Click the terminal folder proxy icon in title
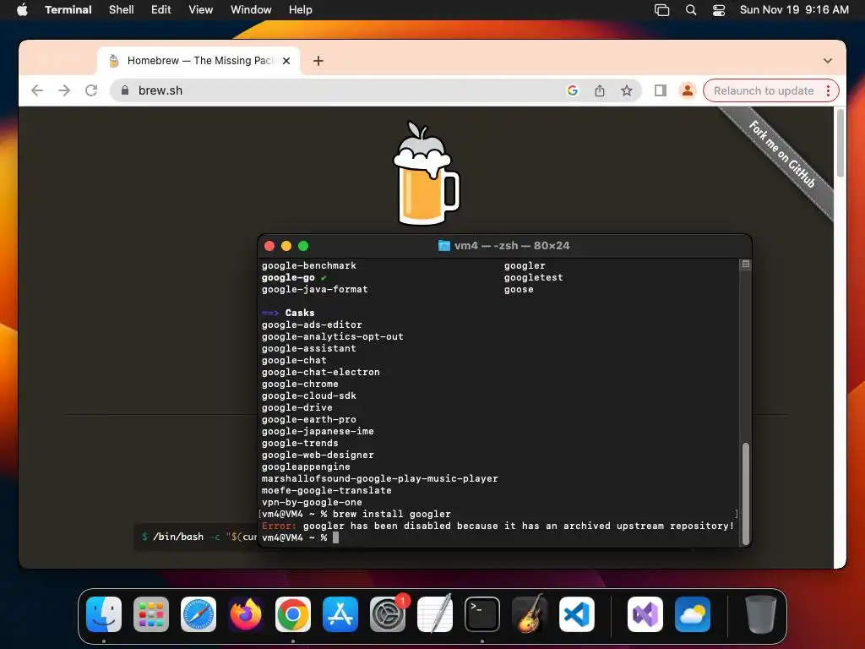 (x=443, y=246)
